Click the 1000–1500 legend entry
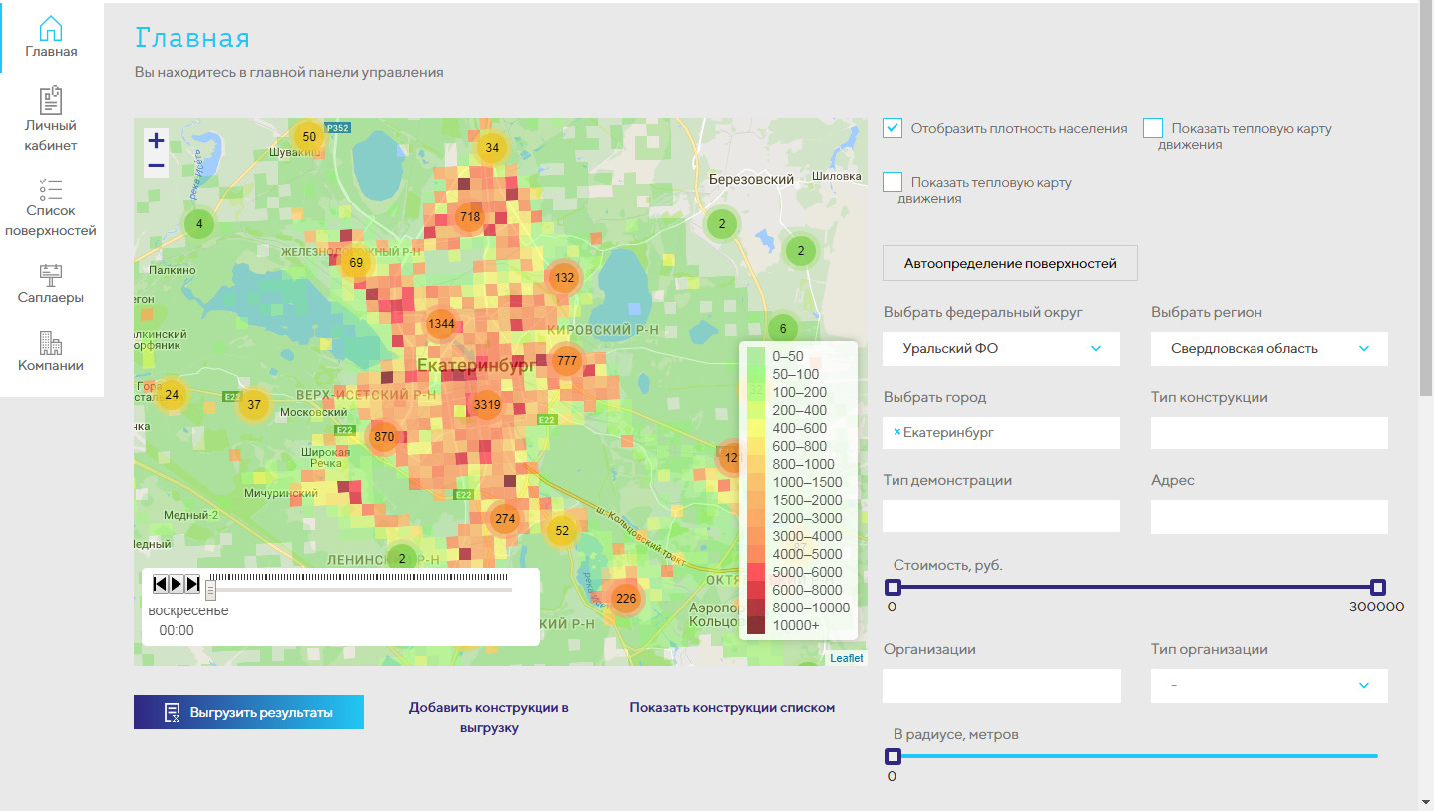This screenshot has height=811, width=1434. click(798, 482)
